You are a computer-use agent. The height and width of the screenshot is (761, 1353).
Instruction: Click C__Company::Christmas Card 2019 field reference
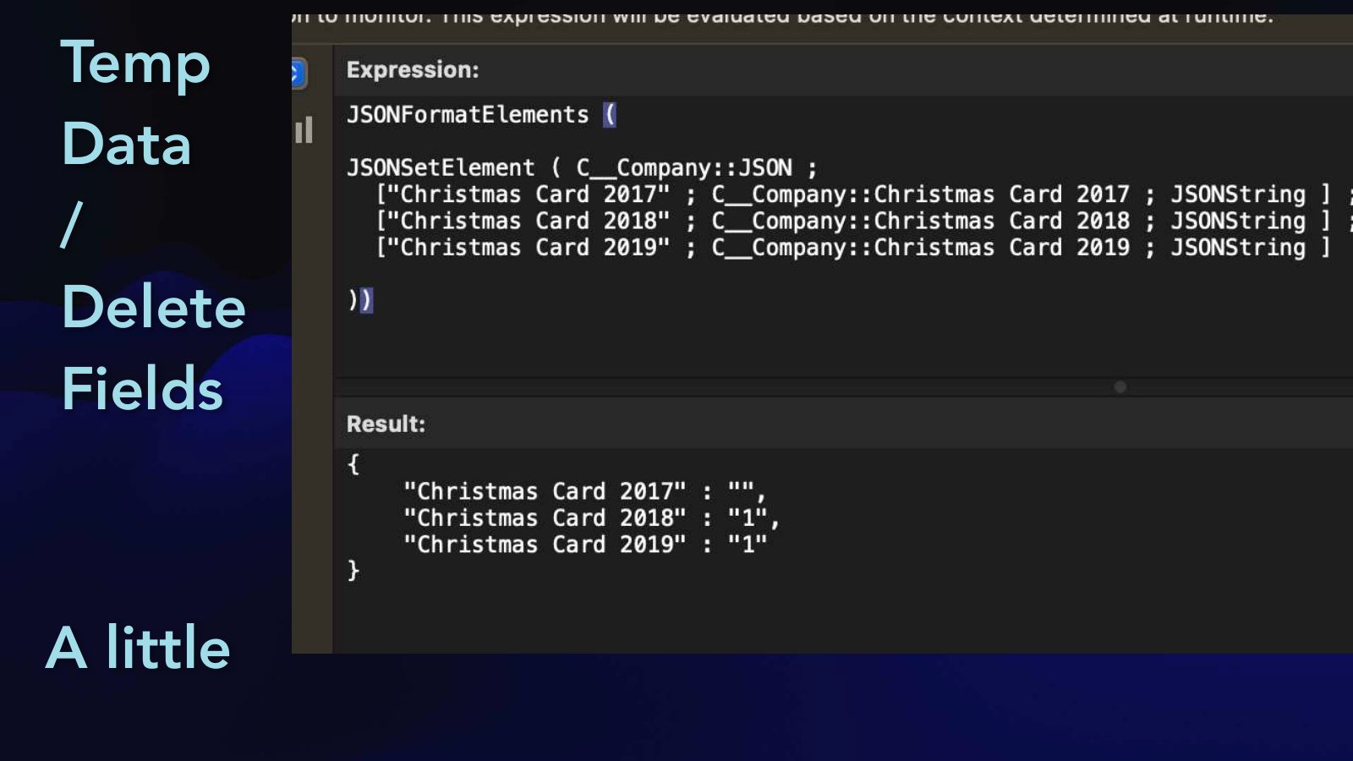921,248
